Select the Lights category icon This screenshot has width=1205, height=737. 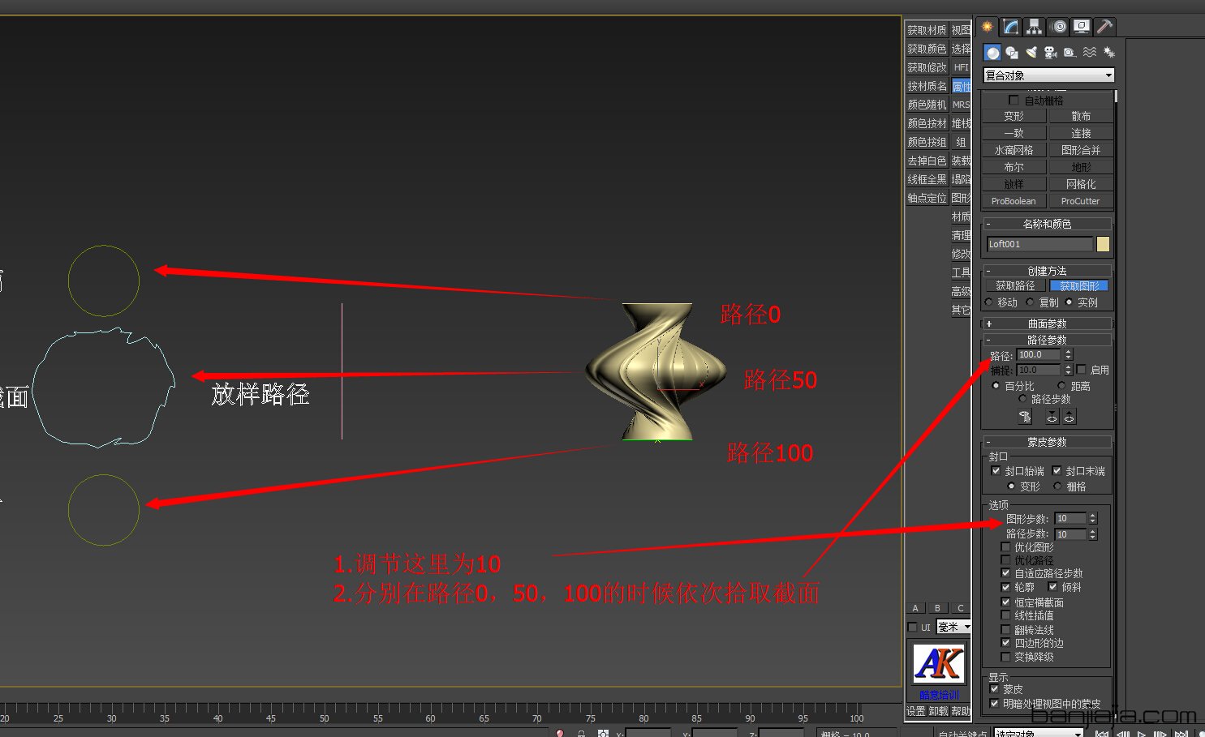pyautogui.click(x=1031, y=52)
